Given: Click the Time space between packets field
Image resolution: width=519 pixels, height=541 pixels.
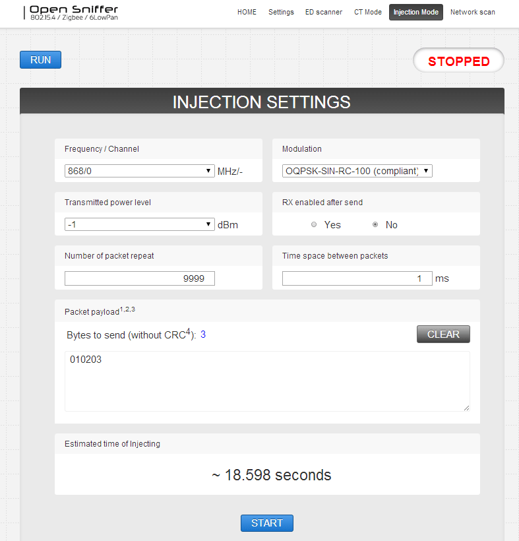Looking at the screenshot, I should (357, 278).
